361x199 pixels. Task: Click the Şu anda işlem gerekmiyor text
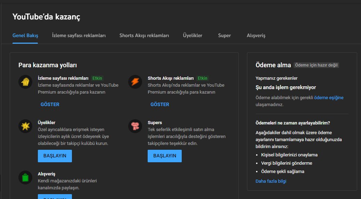point(286,87)
